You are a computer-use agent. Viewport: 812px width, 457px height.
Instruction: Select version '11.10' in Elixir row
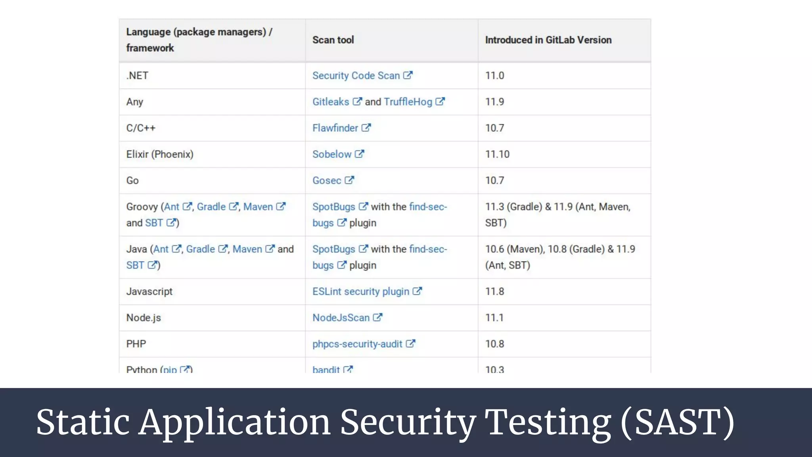[497, 154]
